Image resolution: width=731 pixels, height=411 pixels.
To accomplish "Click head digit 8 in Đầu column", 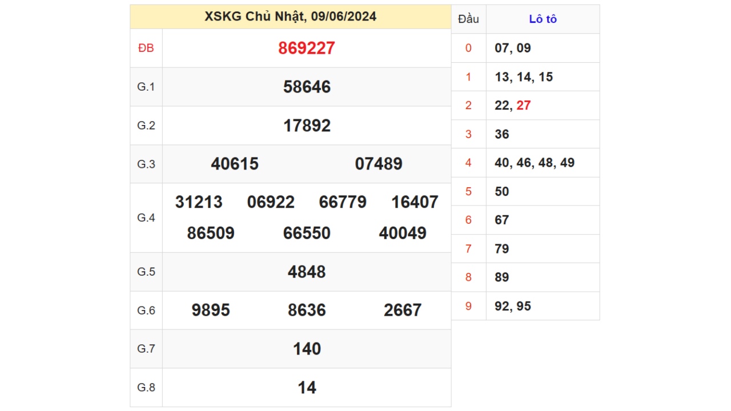I will [x=468, y=277].
